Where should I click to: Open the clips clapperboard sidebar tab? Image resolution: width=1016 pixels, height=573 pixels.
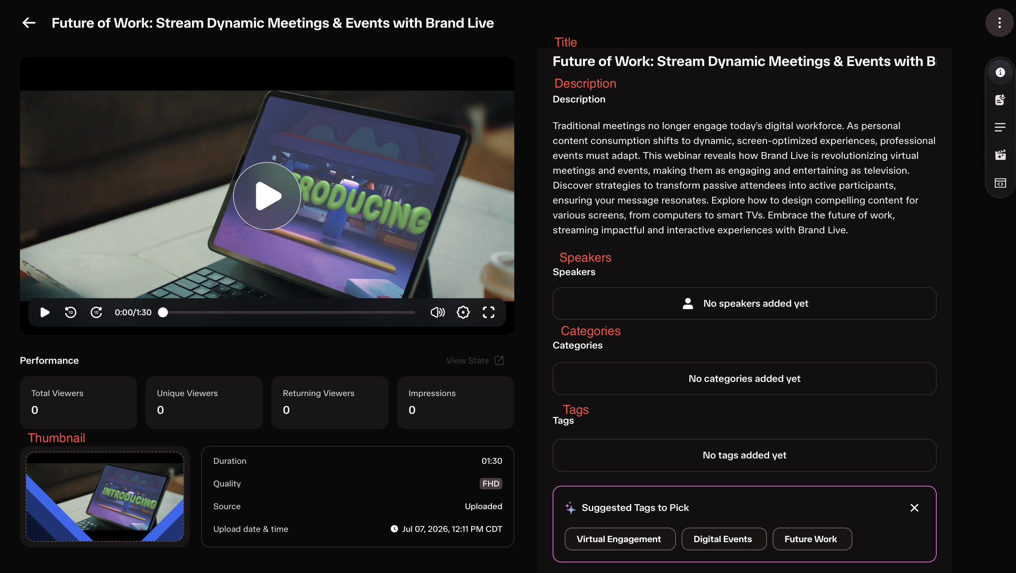click(1000, 155)
